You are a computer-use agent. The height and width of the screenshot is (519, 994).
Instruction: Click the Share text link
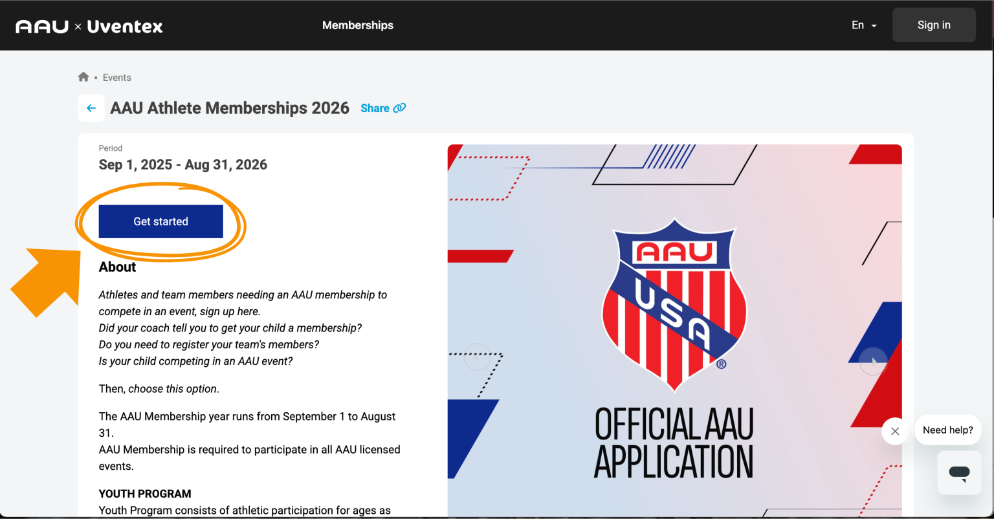click(374, 108)
